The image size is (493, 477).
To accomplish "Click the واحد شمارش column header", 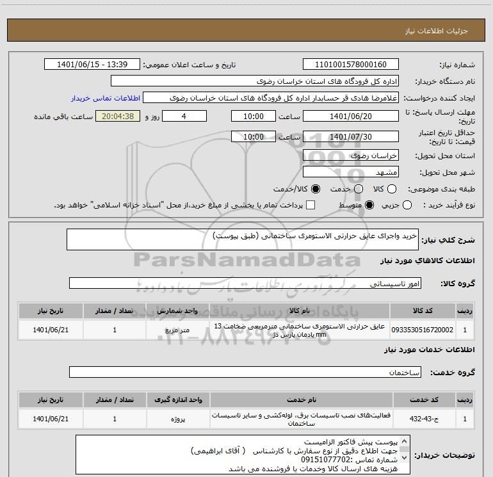I will (x=177, y=311).
